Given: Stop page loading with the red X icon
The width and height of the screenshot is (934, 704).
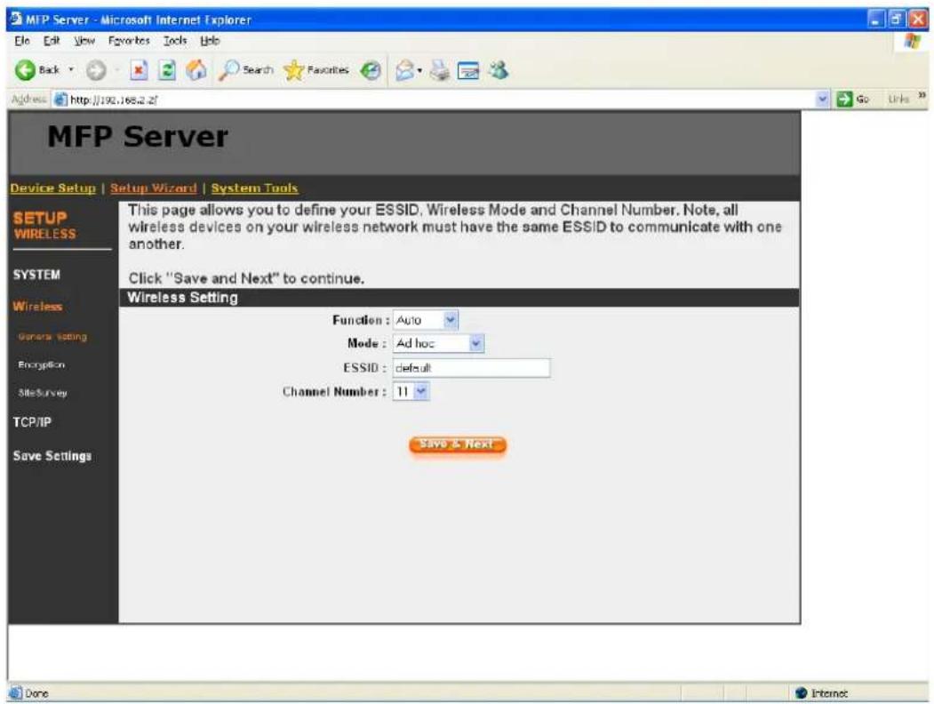Looking at the screenshot, I should pyautogui.click(x=139, y=70).
